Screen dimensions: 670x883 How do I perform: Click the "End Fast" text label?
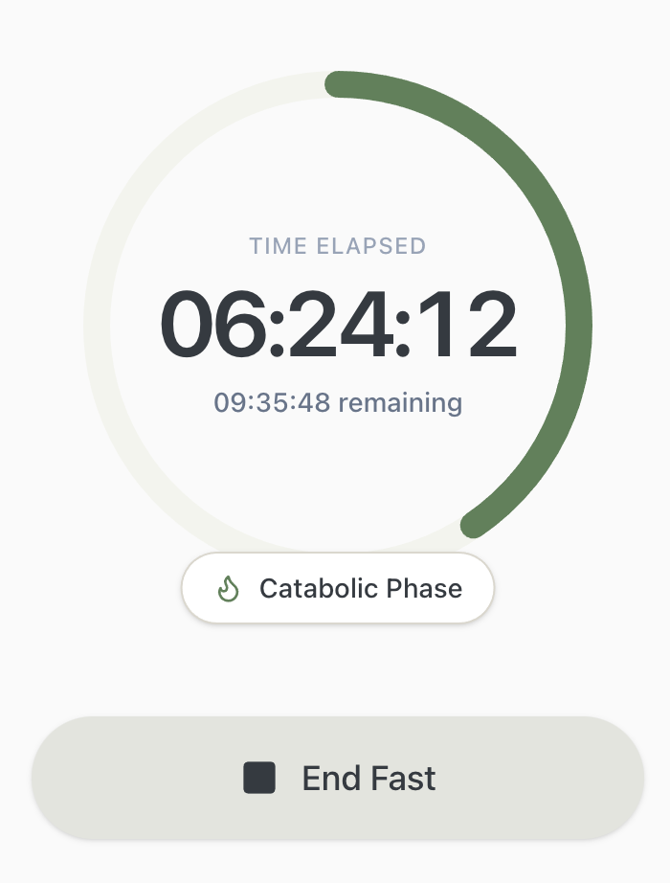click(368, 779)
